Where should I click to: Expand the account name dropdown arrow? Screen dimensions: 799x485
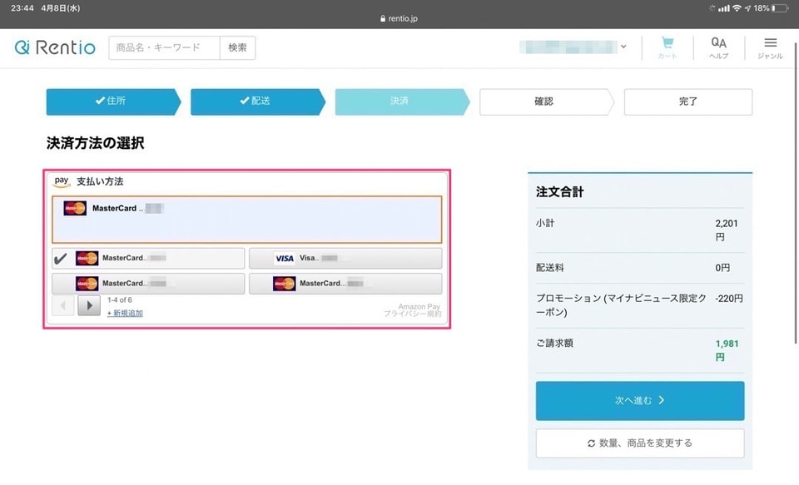(x=623, y=47)
